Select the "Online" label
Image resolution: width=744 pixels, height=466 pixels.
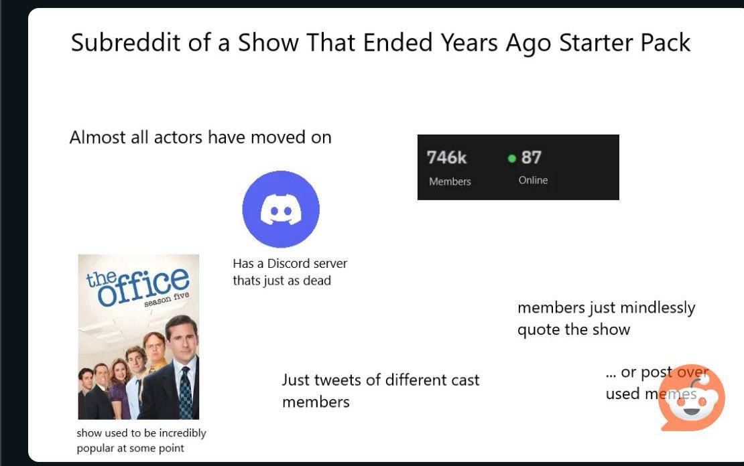coord(533,180)
